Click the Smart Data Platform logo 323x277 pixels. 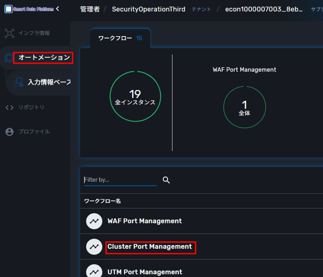pos(29,9)
